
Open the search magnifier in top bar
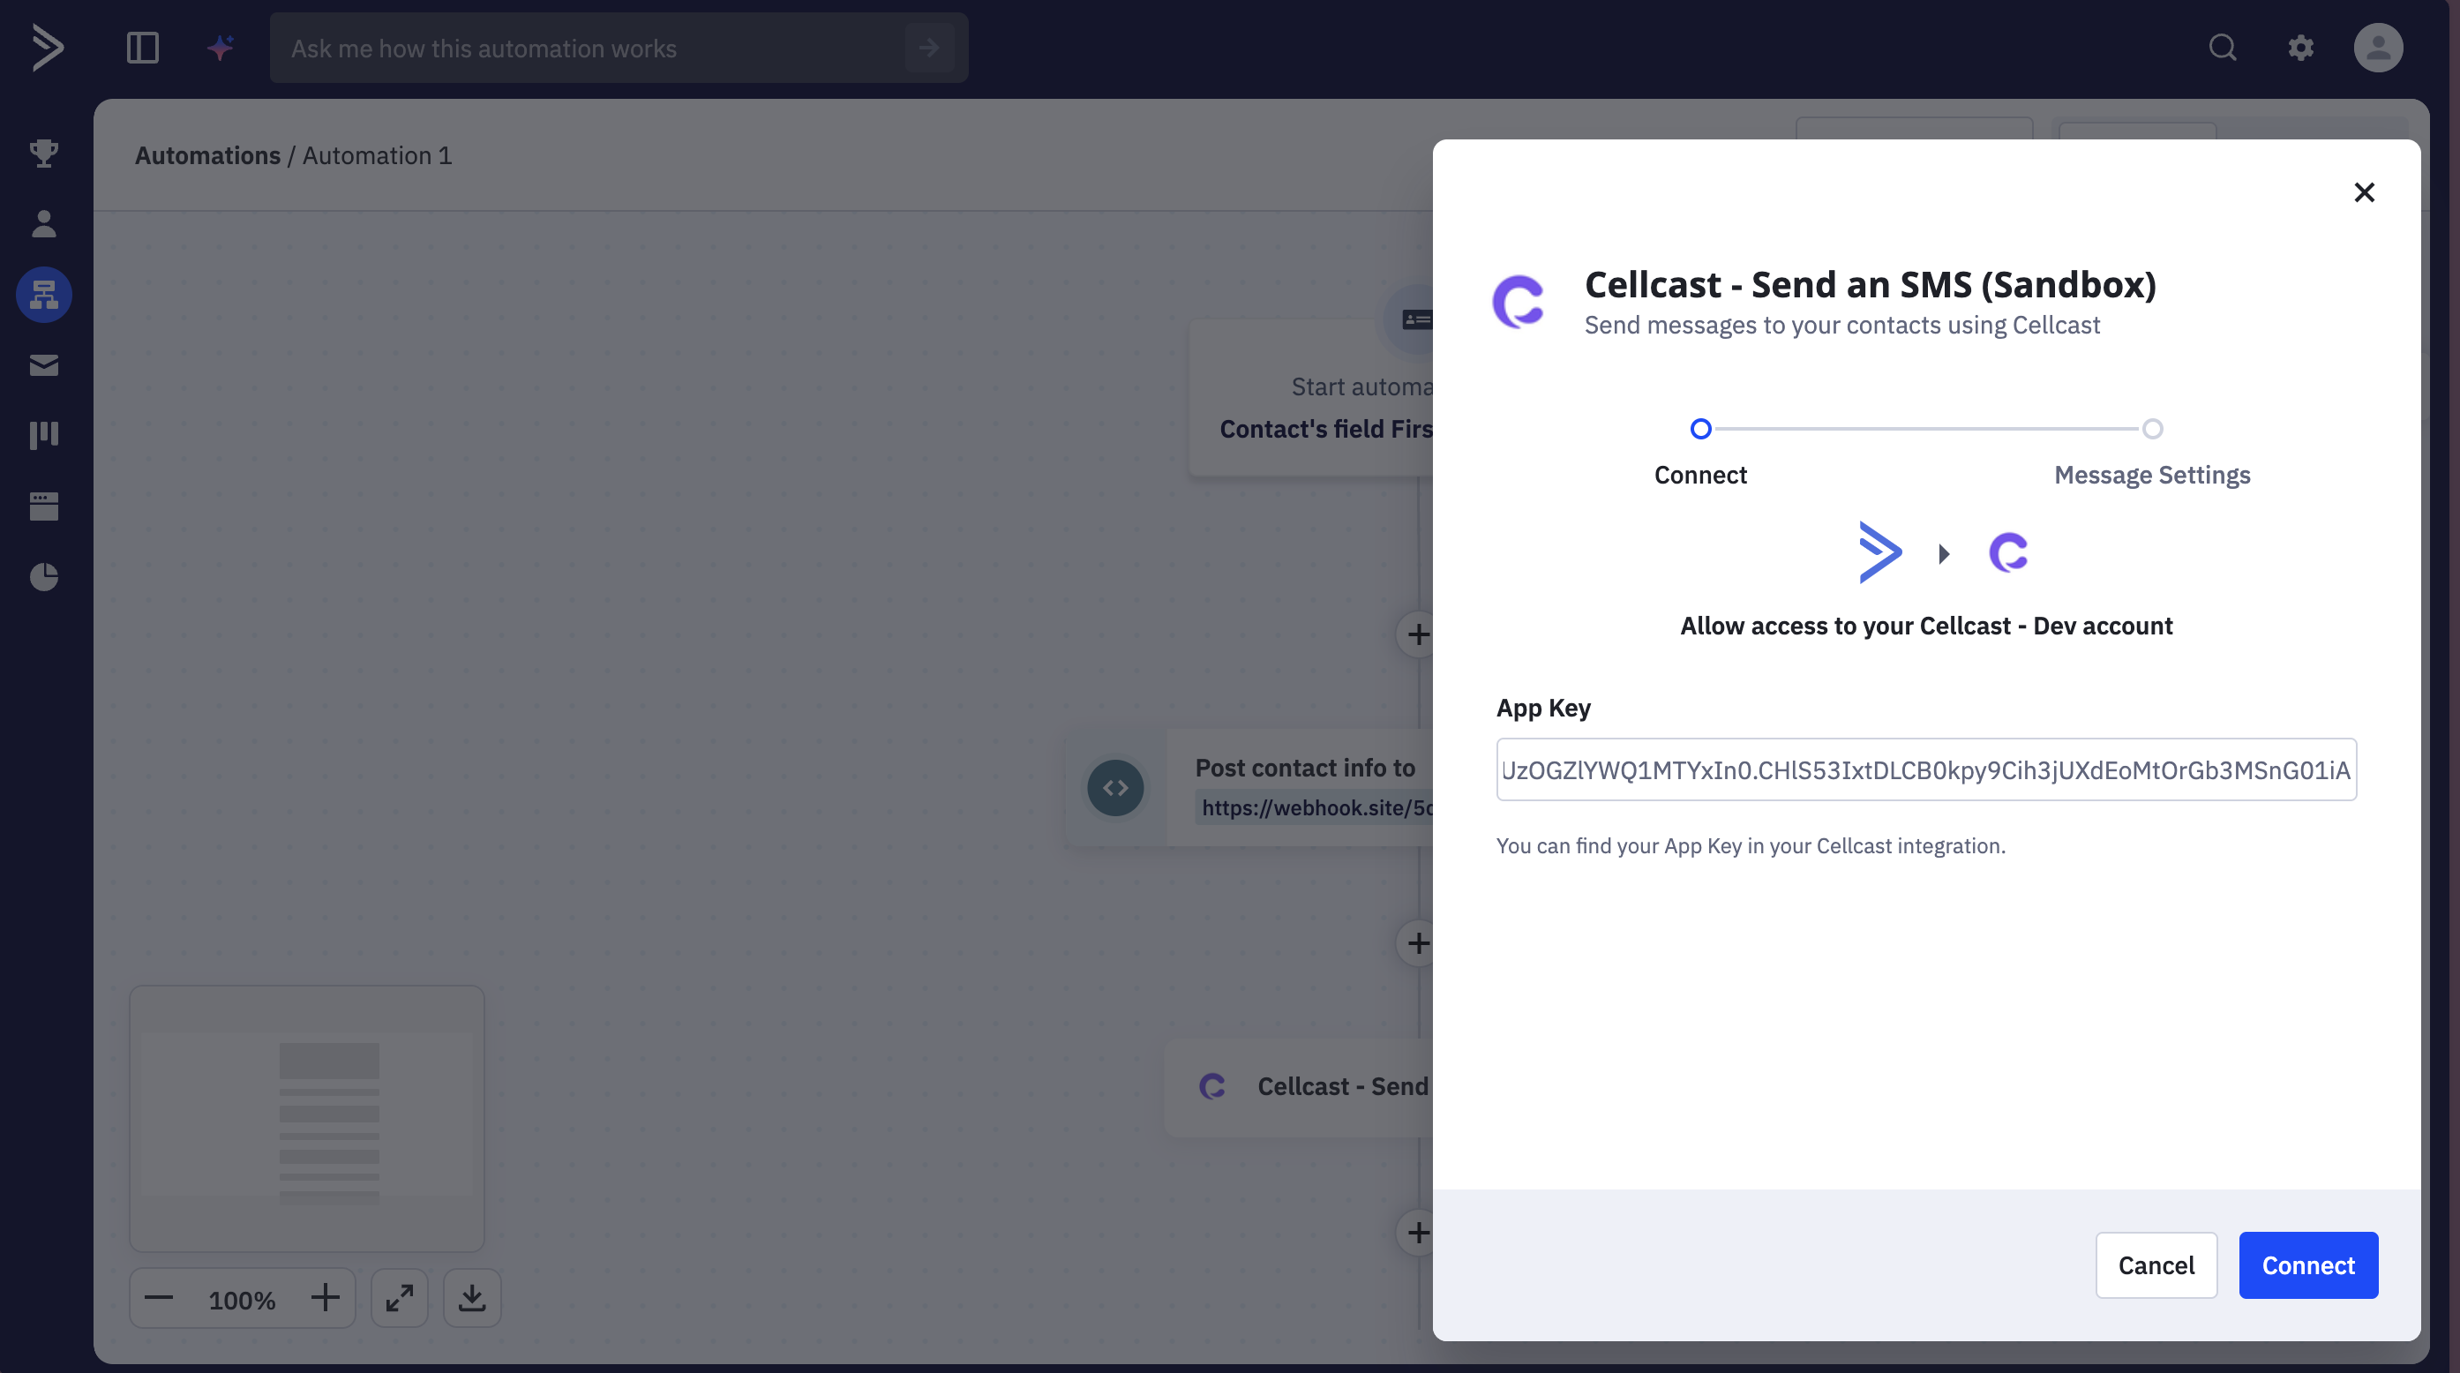coord(2223,48)
